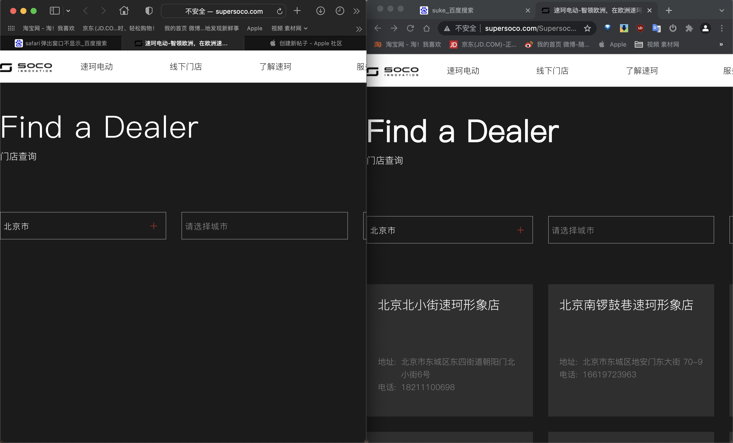Click SOCO logo in Safari page
Viewport: 733px width, 443px height.
click(26, 67)
